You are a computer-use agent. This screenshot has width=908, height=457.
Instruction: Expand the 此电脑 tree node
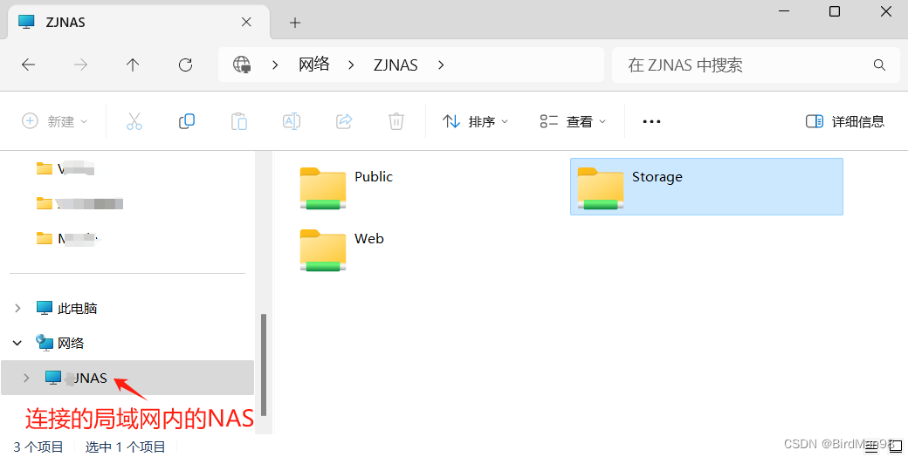17,309
